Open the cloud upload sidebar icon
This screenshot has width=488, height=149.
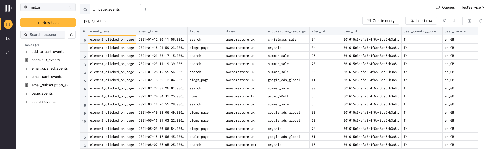[8, 53]
